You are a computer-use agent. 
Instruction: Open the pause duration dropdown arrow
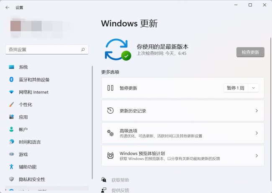pos(254,88)
